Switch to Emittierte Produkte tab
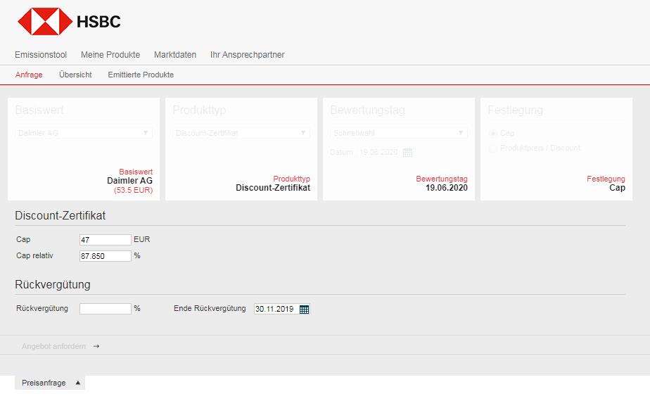The height and width of the screenshot is (401, 650). pyautogui.click(x=141, y=75)
